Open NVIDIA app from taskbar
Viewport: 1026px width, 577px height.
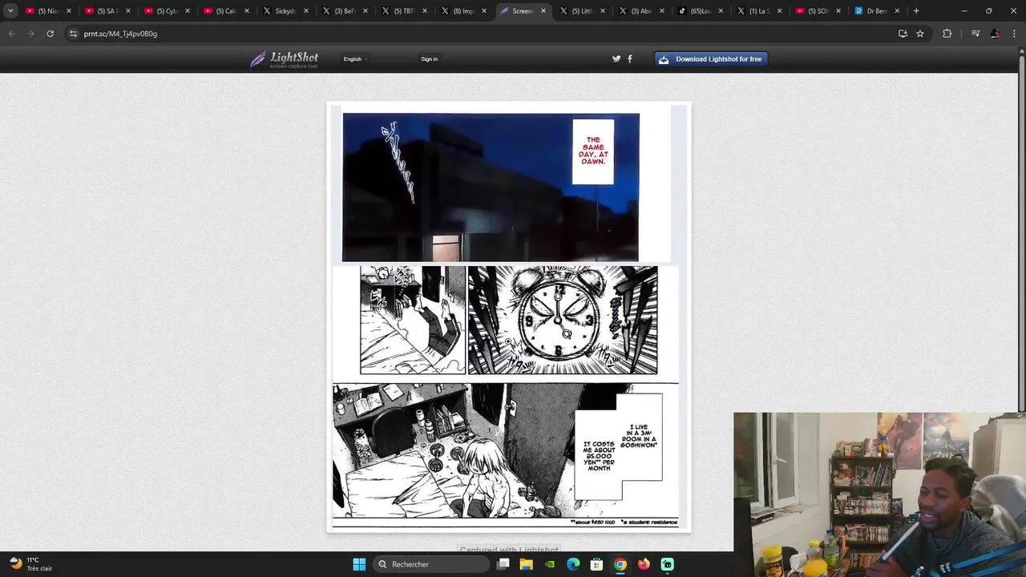coord(549,564)
